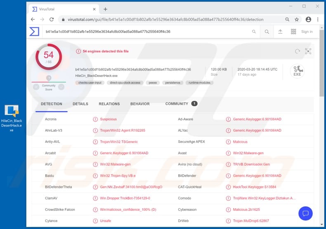Image resolution: width=326 pixels, height=229 pixels.
Task: Click the browser back arrow
Action: coord(33,19)
